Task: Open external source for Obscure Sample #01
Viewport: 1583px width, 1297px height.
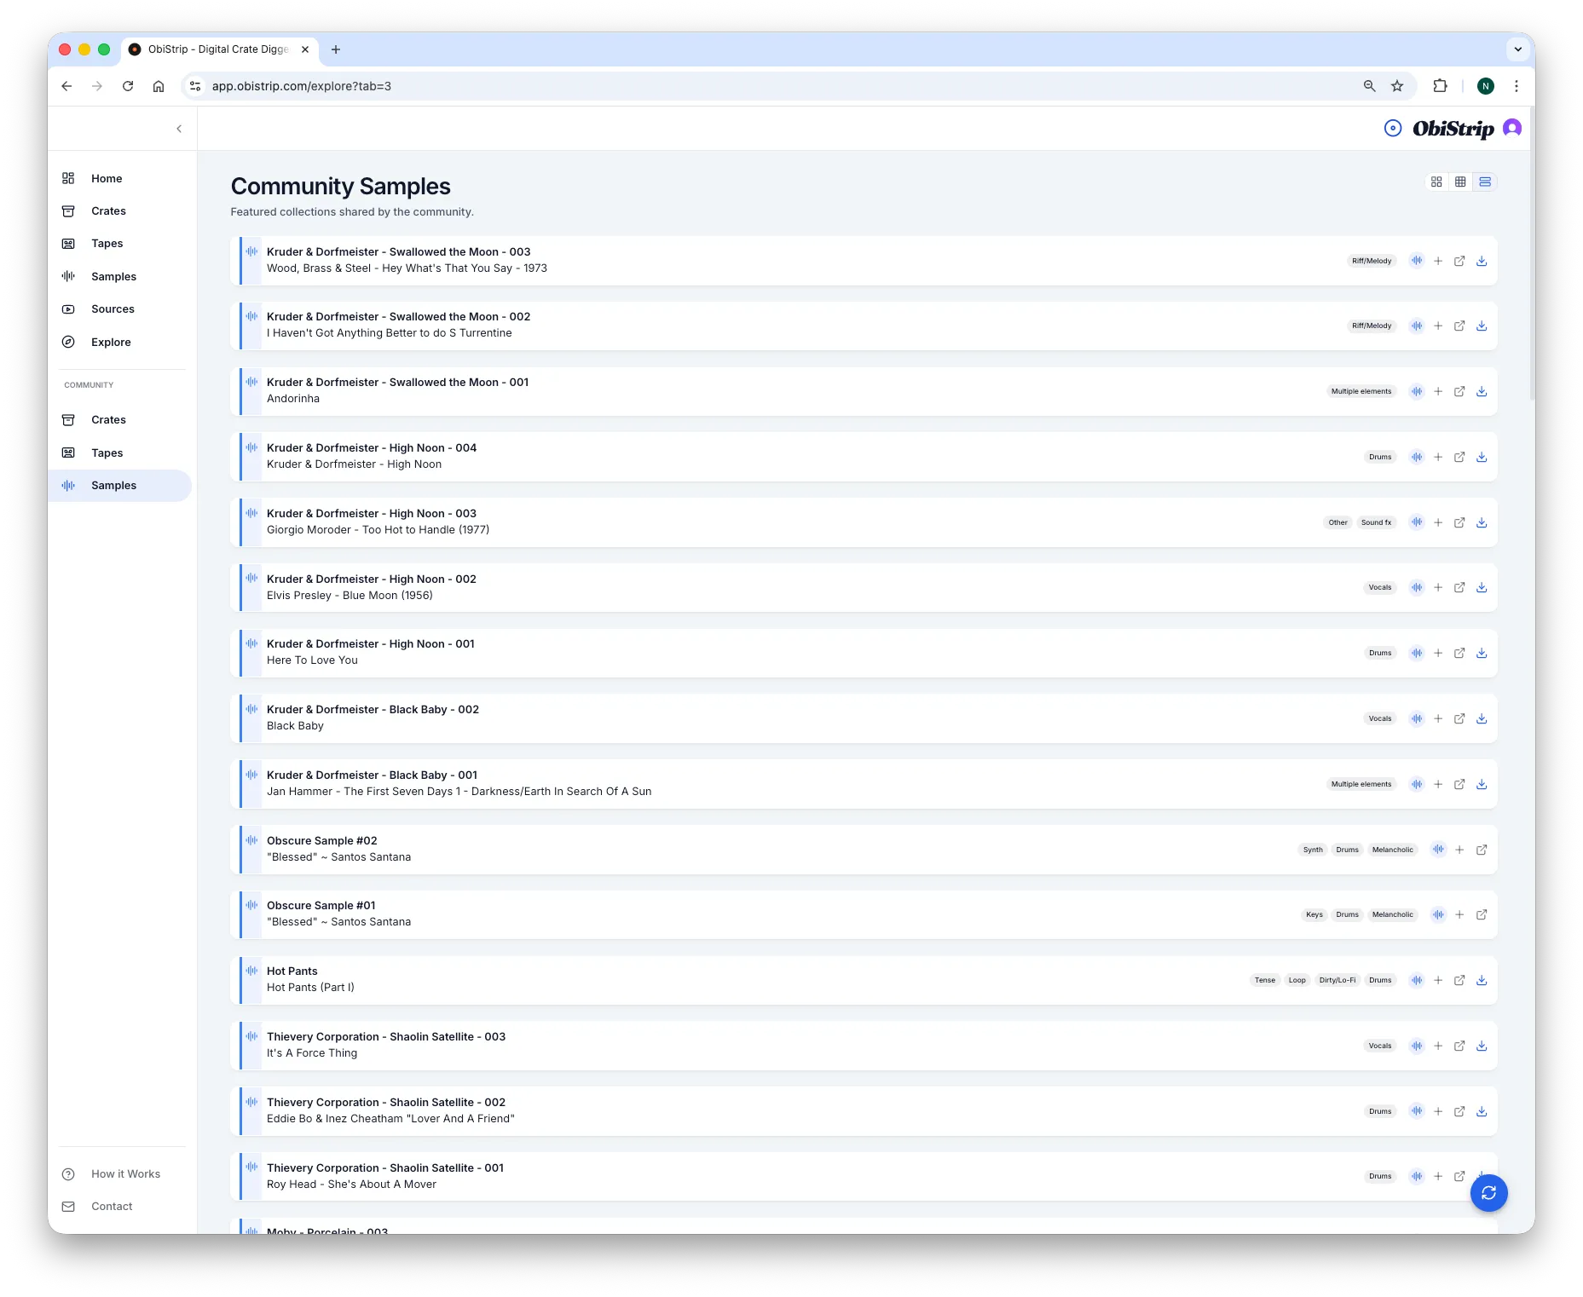Action: [1482, 914]
